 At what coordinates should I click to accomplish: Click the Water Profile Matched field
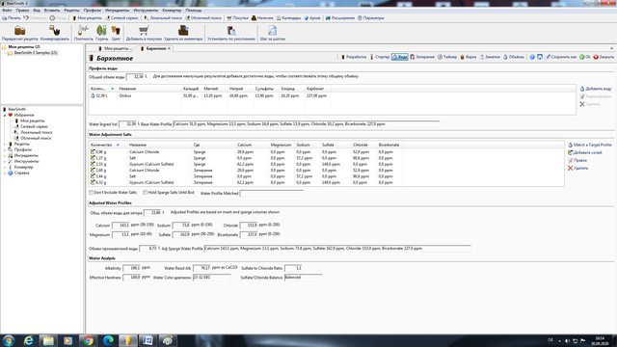tap(272, 193)
